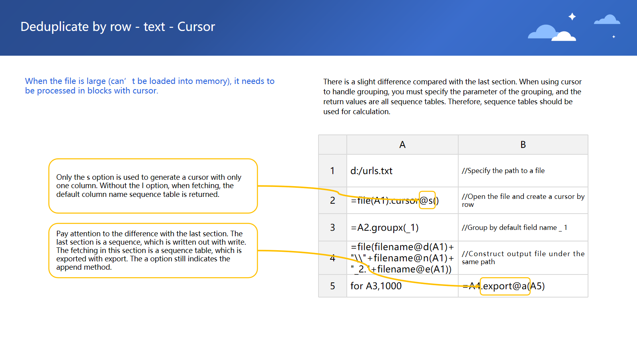637x358 pixels.
Task: Click the small cloud at top right
Action: pyautogui.click(x=607, y=20)
